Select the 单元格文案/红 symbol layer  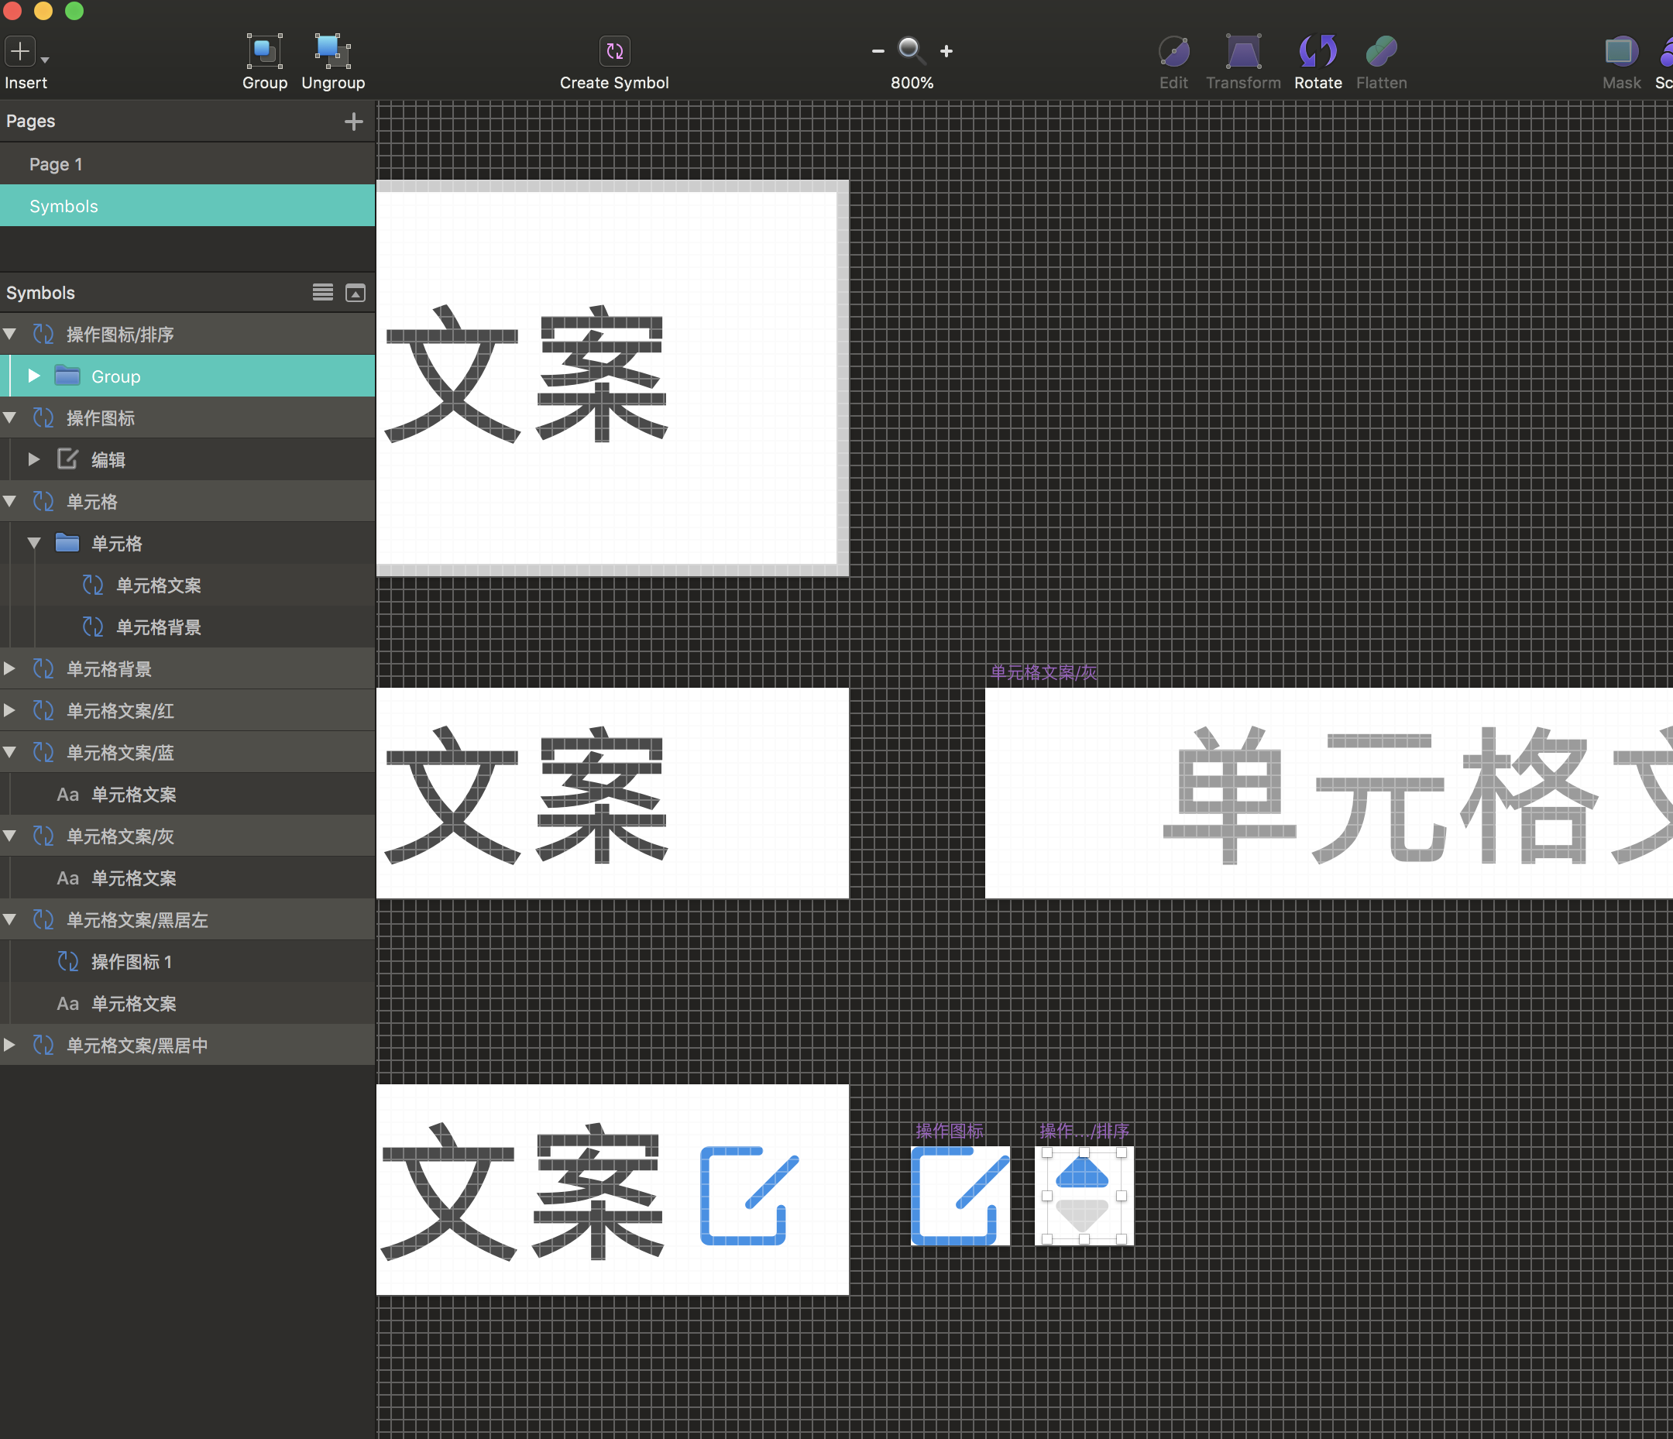point(119,712)
